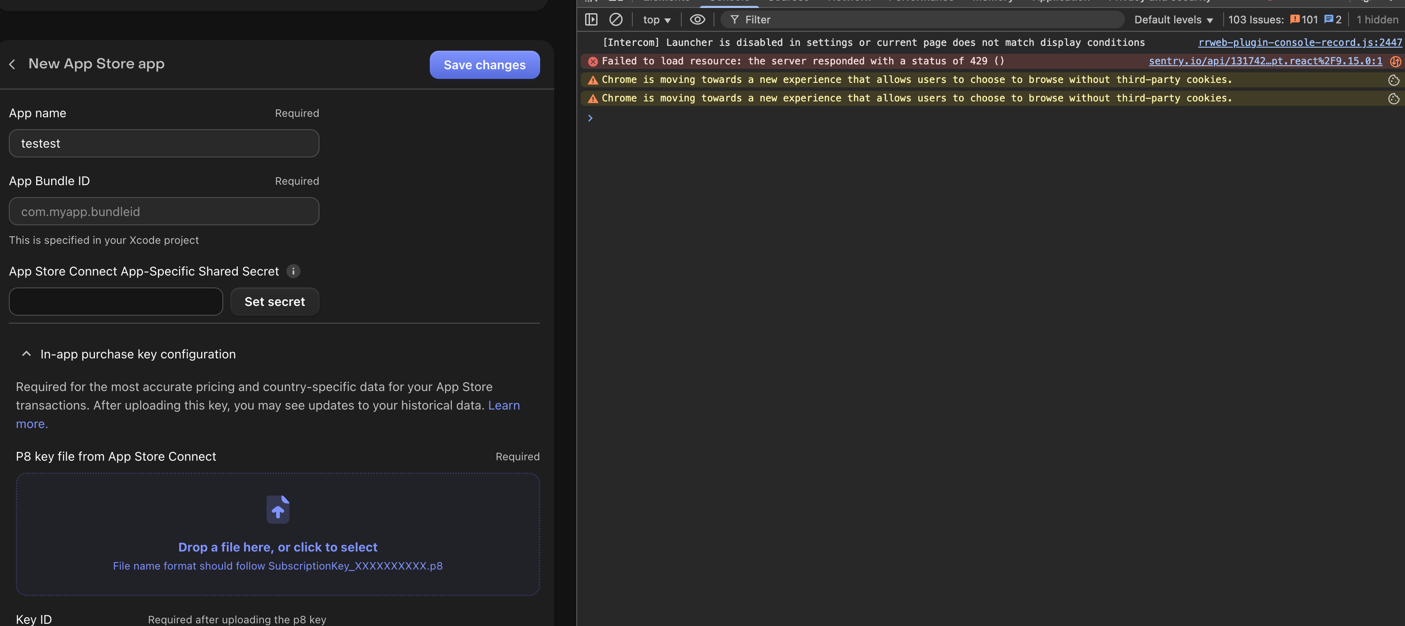1405x626 pixels.
Task: Click warning triangle on second Chrome cookies message
Action: 593,99
